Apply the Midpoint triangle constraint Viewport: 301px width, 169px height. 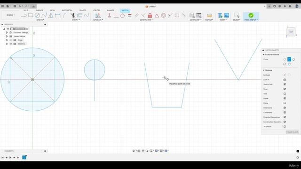click(157, 15)
